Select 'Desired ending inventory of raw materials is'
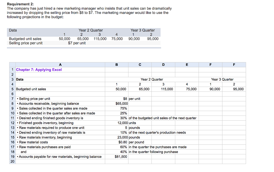The image size is (274, 172). coord(60,132)
